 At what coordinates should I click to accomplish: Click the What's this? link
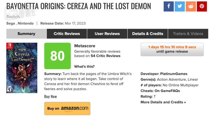[x=84, y=67]
